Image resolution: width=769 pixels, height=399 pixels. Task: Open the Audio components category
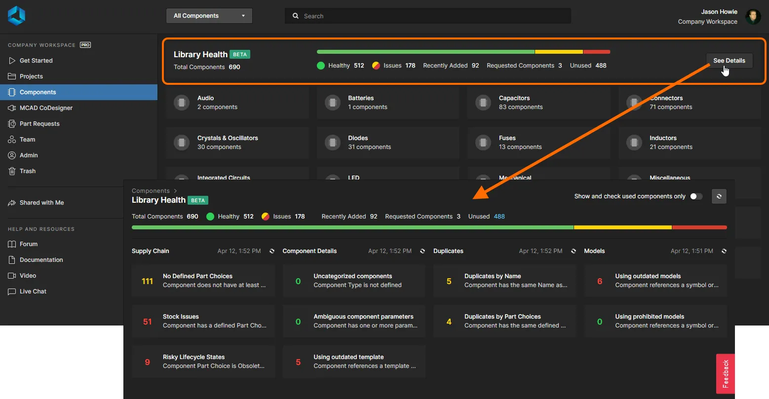tap(237, 103)
